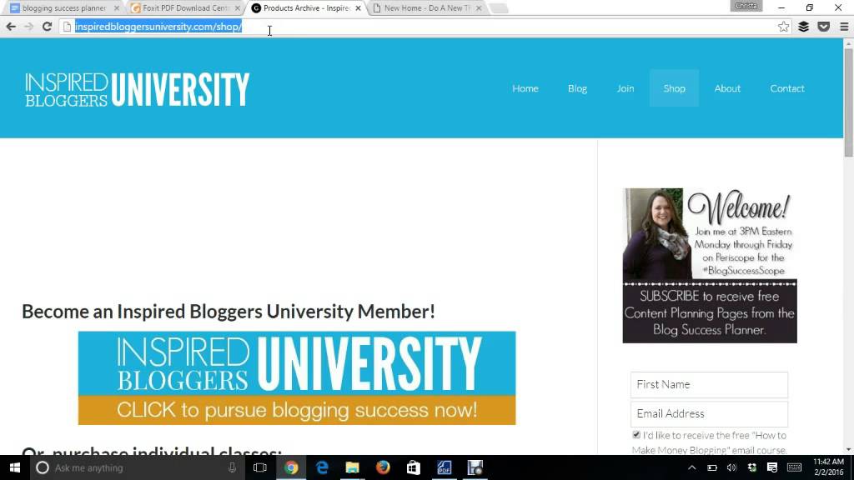
Task: Open Windows Store from the taskbar
Action: click(414, 467)
